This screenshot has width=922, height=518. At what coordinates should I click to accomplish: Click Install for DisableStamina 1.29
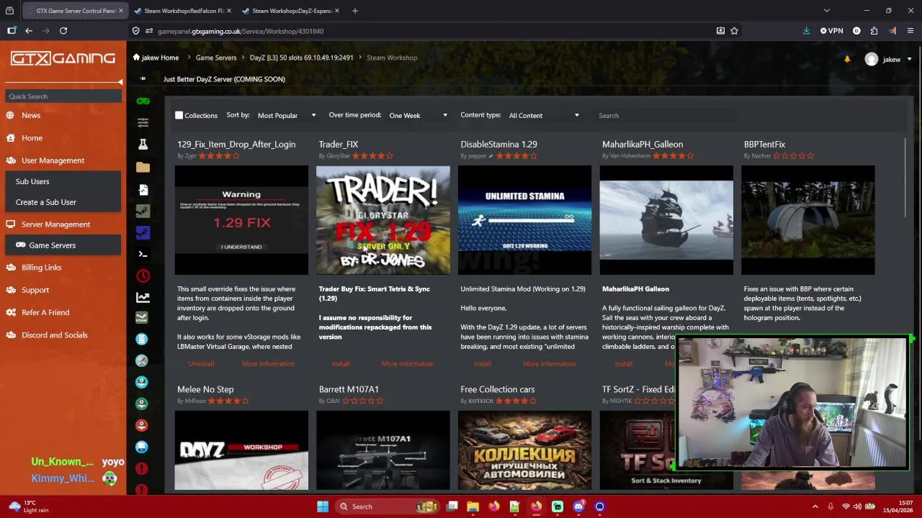point(482,364)
